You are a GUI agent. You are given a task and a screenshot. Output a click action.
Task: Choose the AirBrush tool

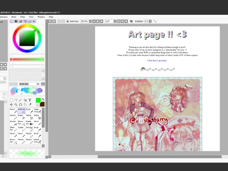tap(22, 111)
